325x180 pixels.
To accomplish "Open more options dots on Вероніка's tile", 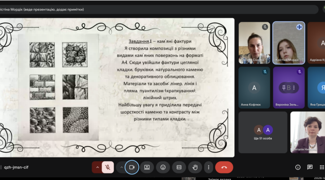I will point(294,87).
